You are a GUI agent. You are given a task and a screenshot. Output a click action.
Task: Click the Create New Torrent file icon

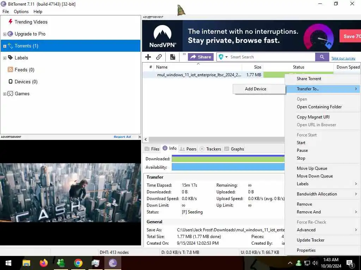coord(173,57)
